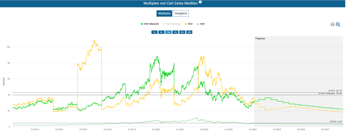Select the 8J time range

pyautogui.click(x=161, y=32)
